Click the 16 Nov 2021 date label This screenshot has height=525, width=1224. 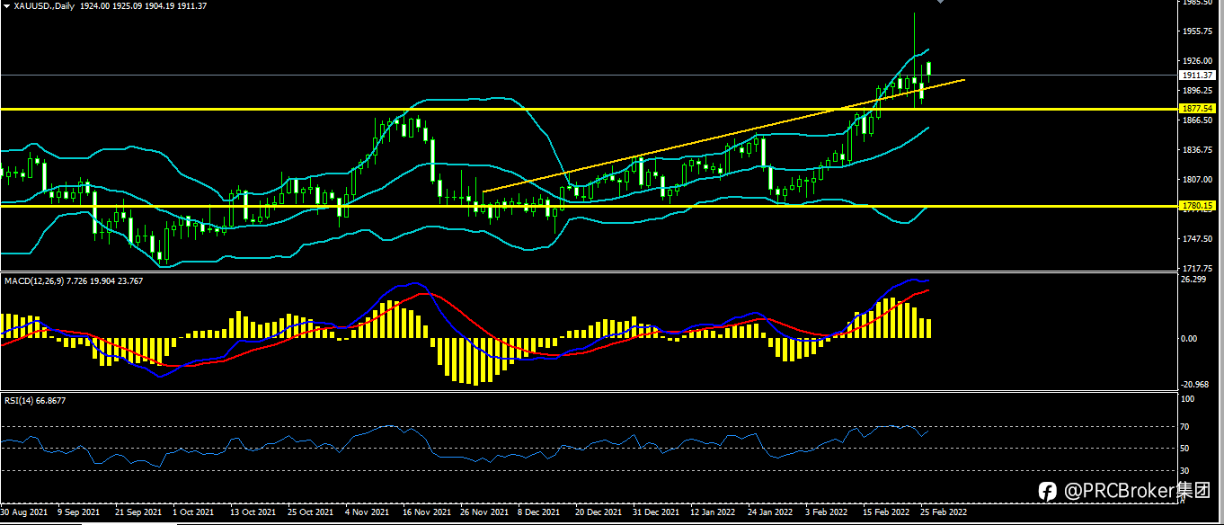point(427,512)
